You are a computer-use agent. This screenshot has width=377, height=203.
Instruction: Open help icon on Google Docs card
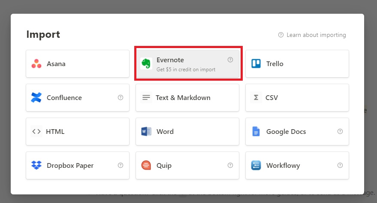(340, 131)
